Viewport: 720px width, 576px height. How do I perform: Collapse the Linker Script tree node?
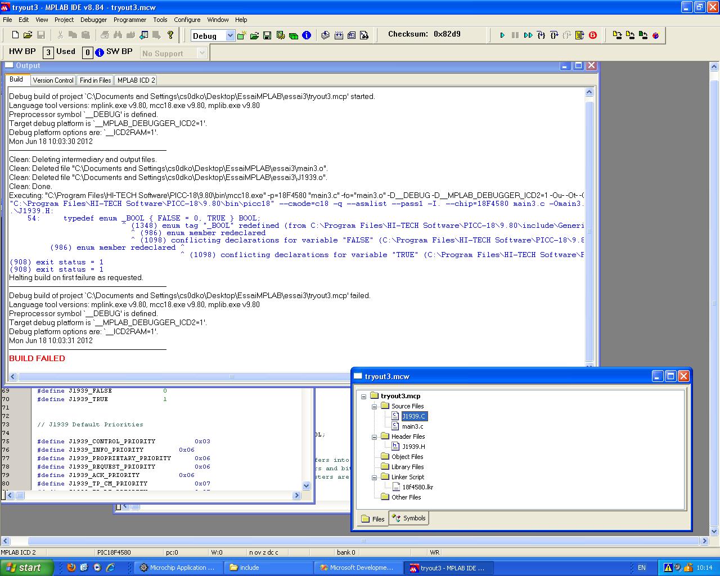[x=374, y=477]
